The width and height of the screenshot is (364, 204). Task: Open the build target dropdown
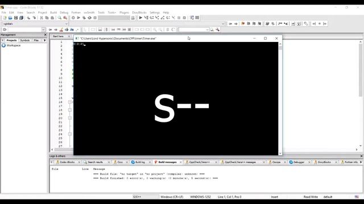(x=114, y=18)
